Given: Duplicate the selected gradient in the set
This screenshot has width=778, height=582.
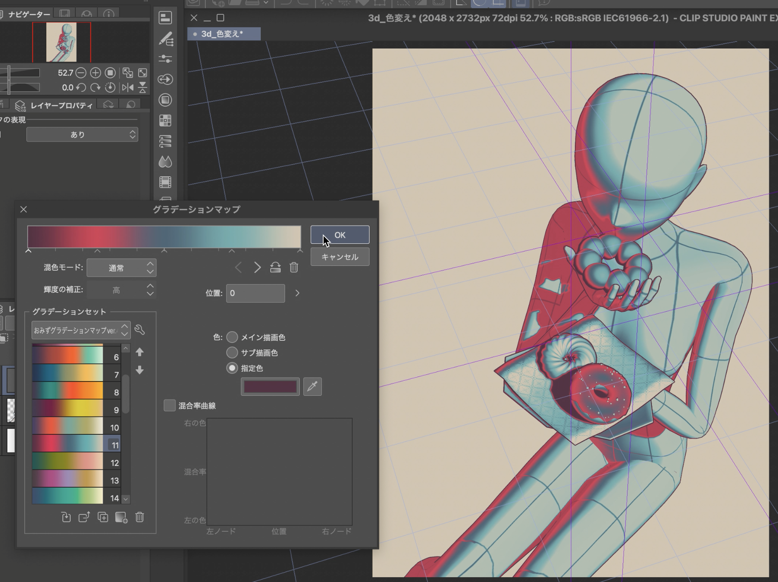Looking at the screenshot, I should (103, 517).
